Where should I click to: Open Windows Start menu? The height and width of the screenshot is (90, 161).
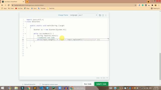click(2, 88)
